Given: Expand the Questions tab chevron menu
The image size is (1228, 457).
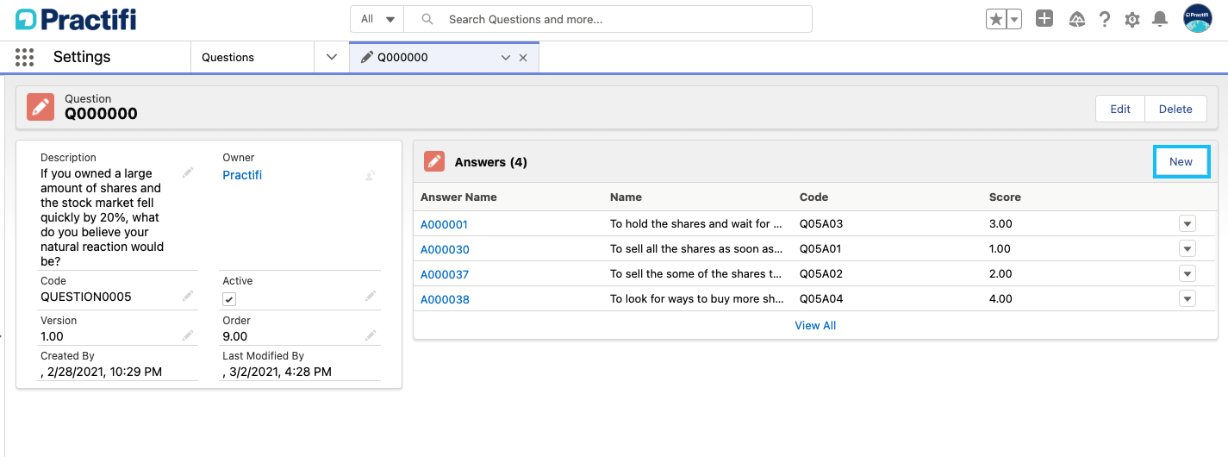Looking at the screenshot, I should [x=332, y=57].
